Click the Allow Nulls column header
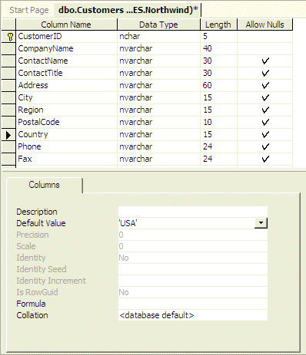306x355 pixels. [x=265, y=25]
